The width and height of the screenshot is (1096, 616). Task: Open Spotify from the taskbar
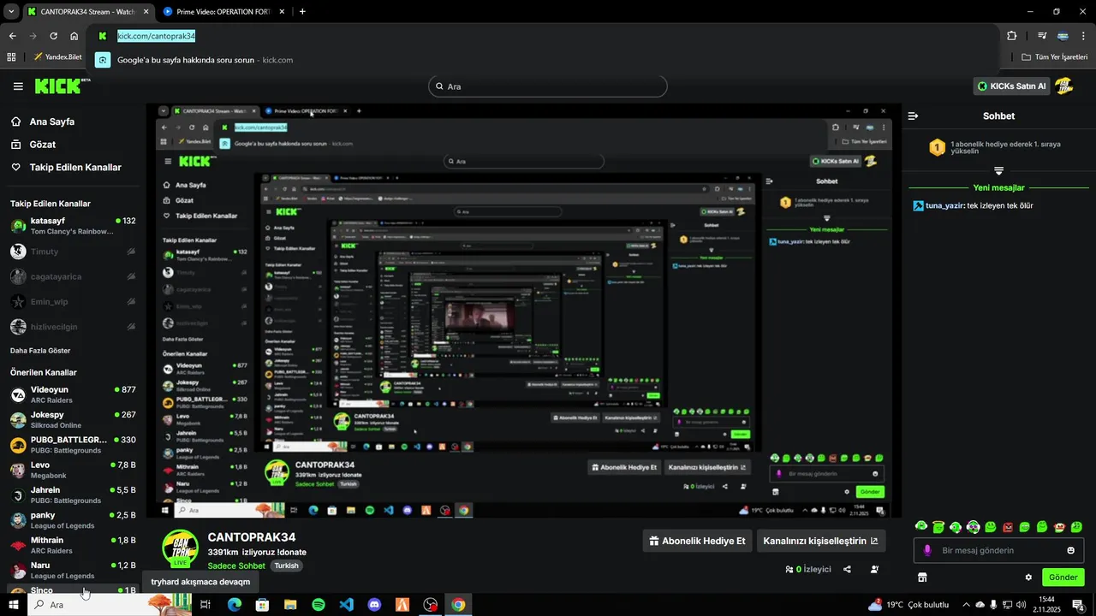pos(318,605)
